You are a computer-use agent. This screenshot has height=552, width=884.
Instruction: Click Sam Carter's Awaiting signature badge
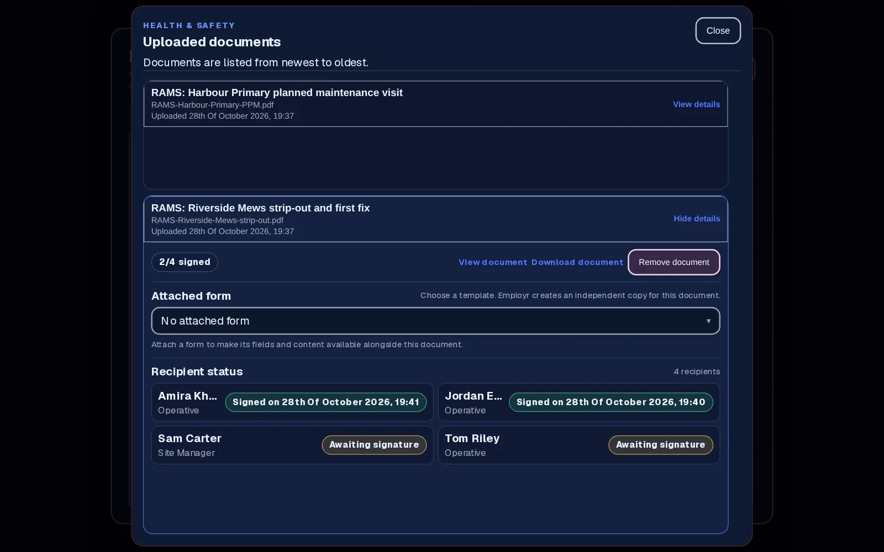(x=374, y=445)
